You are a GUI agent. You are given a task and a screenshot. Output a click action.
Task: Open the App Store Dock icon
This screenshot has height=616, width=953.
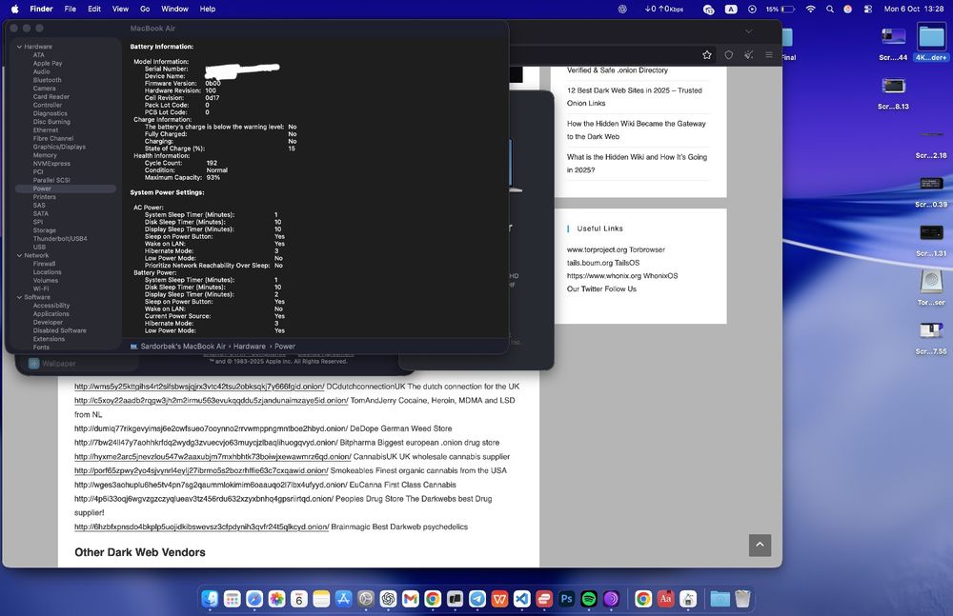tap(343, 599)
